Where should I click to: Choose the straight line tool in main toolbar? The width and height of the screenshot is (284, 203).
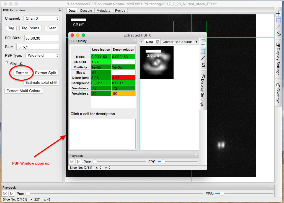[x=278, y=27]
